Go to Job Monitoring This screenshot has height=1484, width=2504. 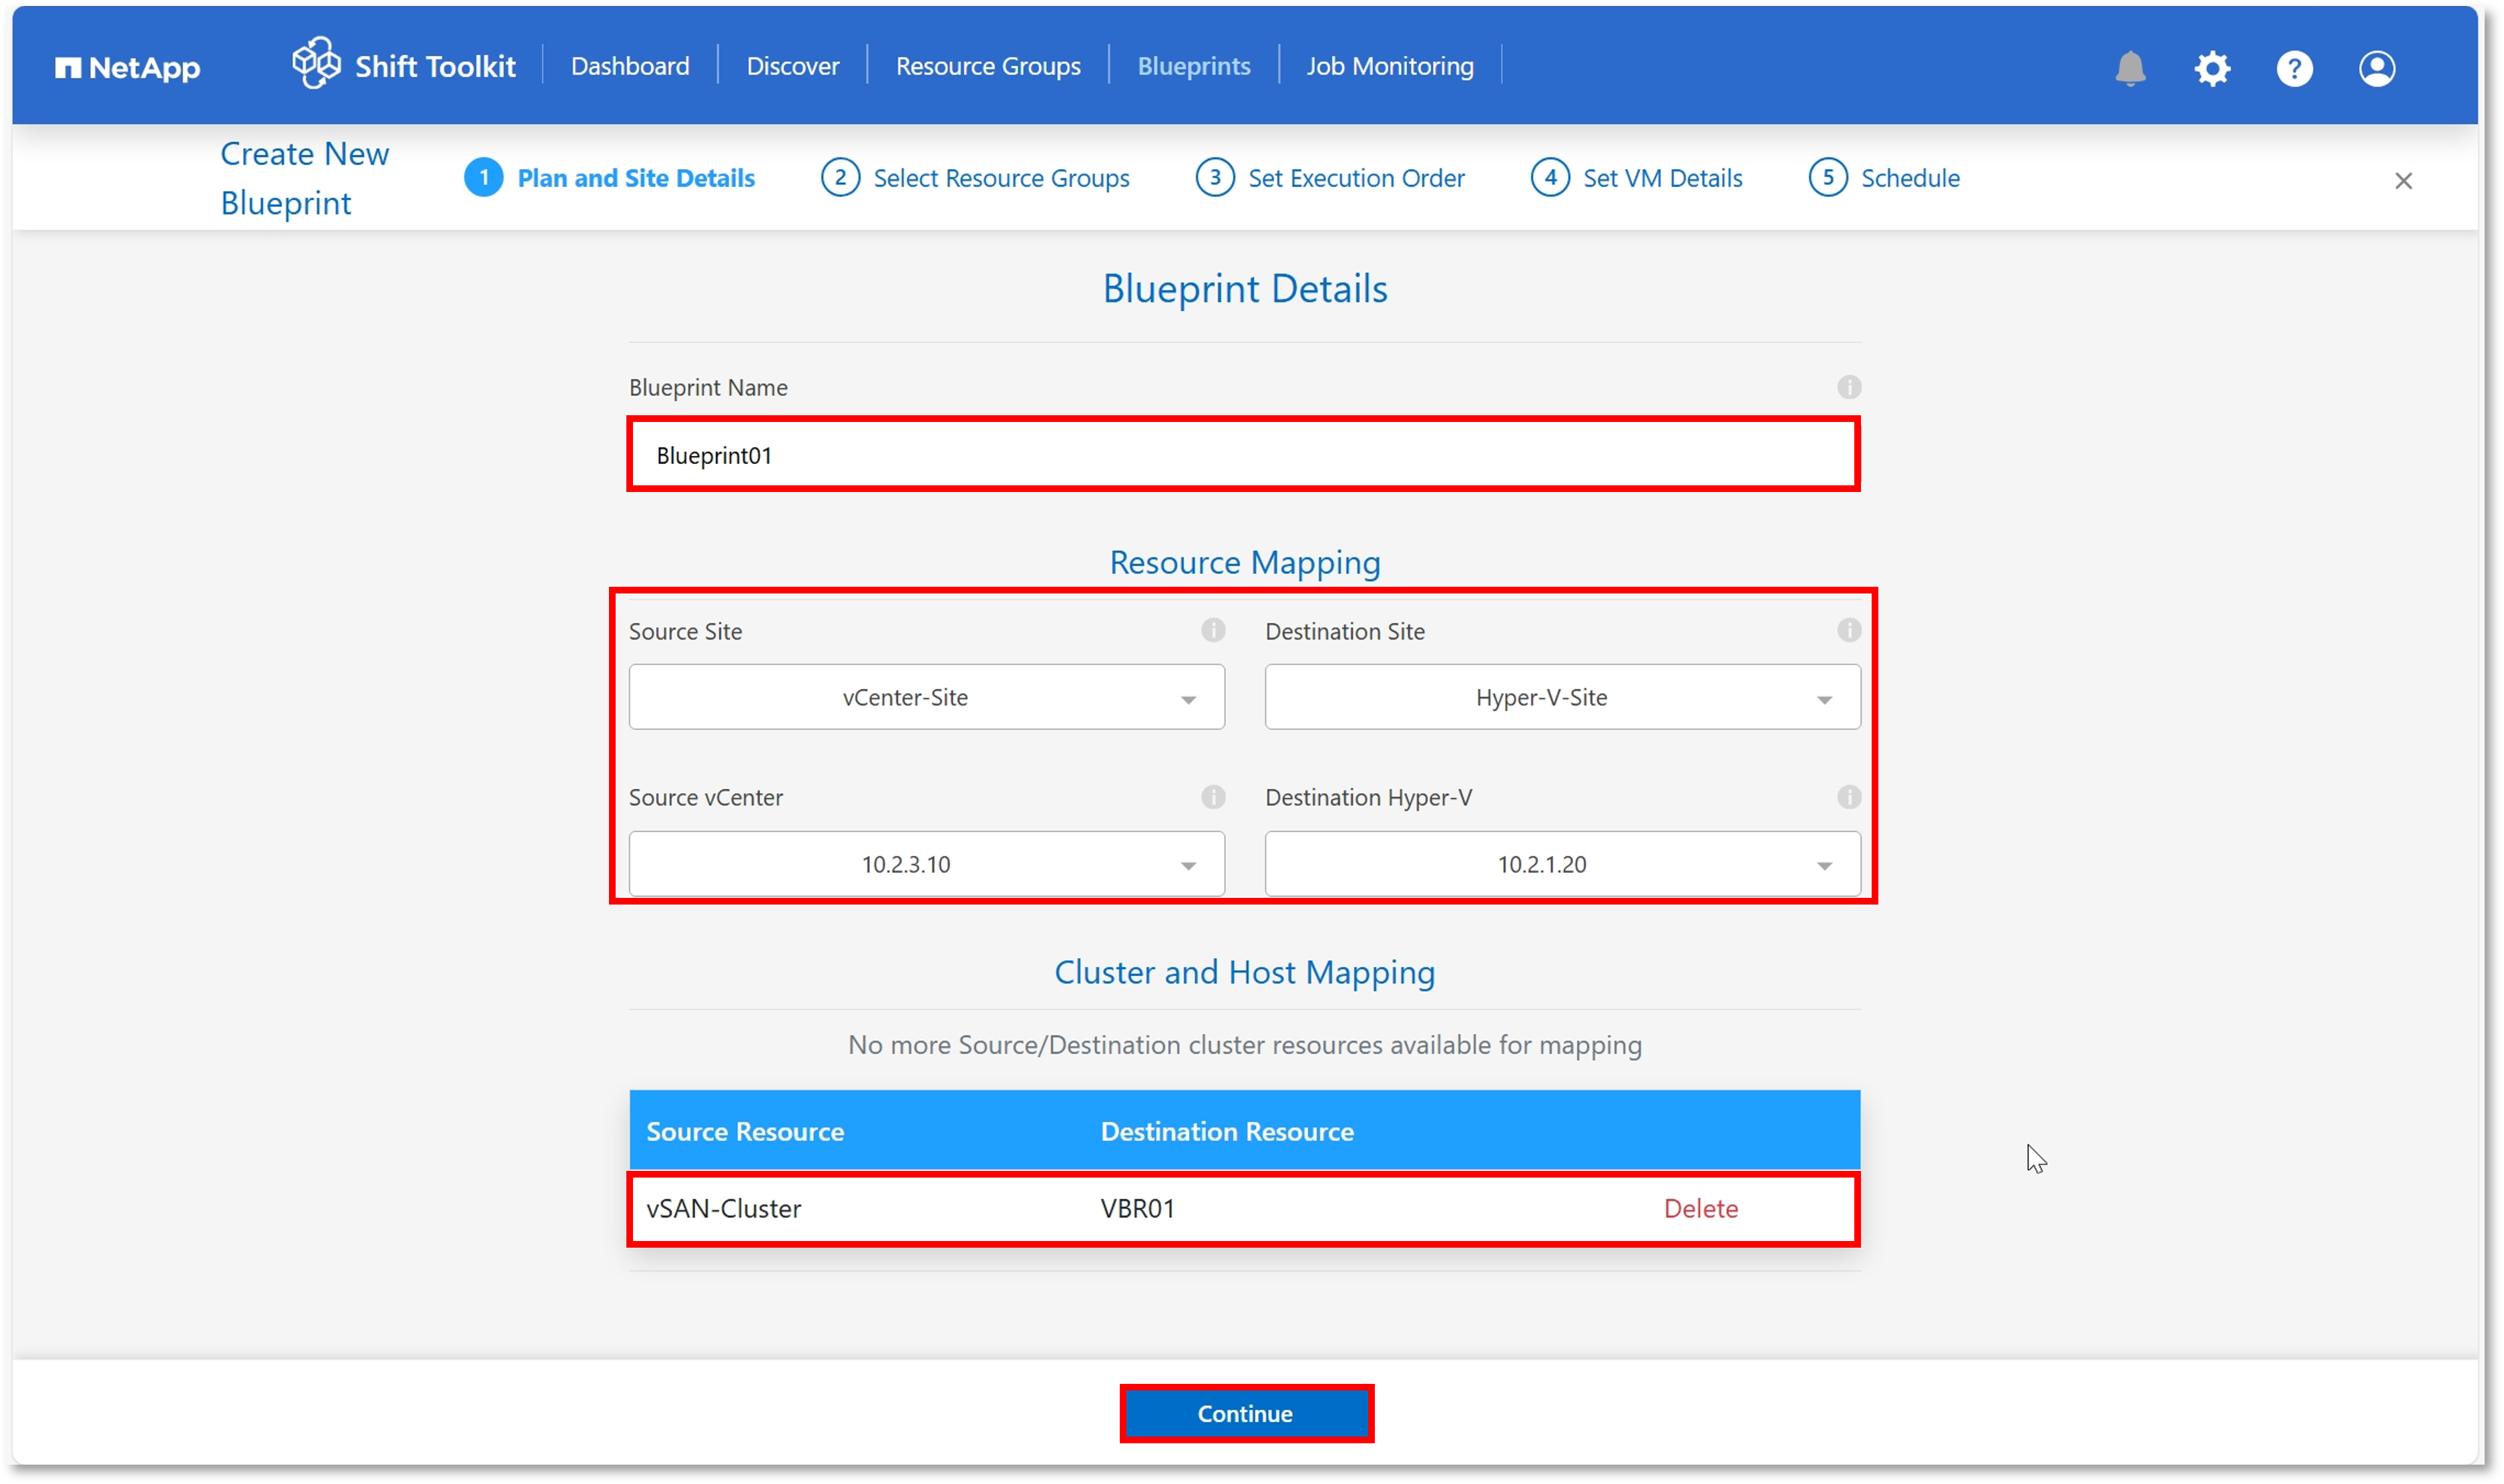point(1390,66)
